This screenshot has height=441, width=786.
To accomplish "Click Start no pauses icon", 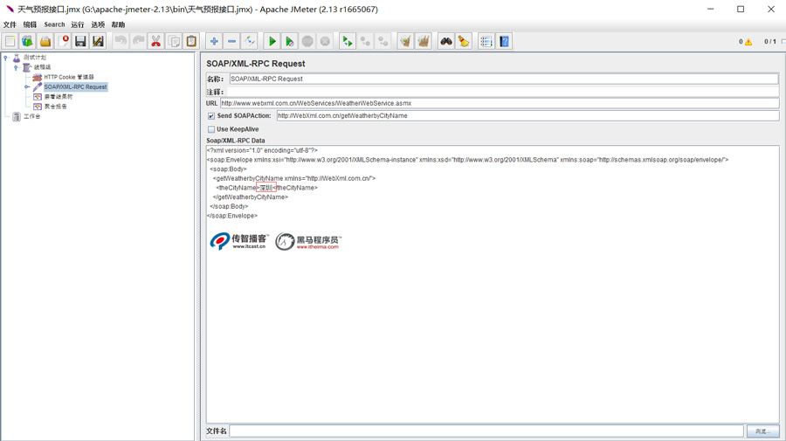I will (x=290, y=42).
